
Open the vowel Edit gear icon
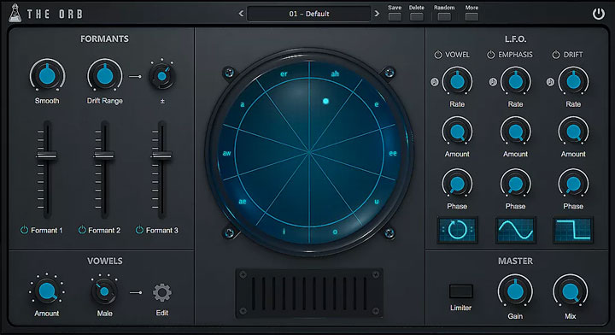click(162, 292)
